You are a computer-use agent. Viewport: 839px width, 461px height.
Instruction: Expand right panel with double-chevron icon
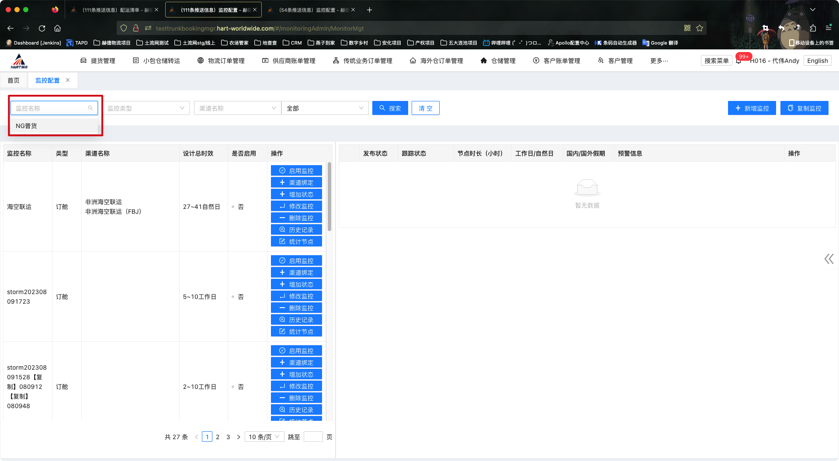tap(829, 259)
